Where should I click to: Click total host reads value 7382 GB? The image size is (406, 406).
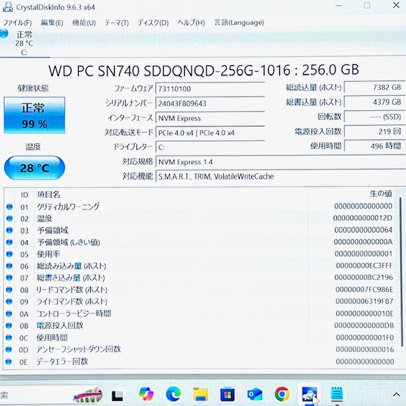click(x=374, y=88)
